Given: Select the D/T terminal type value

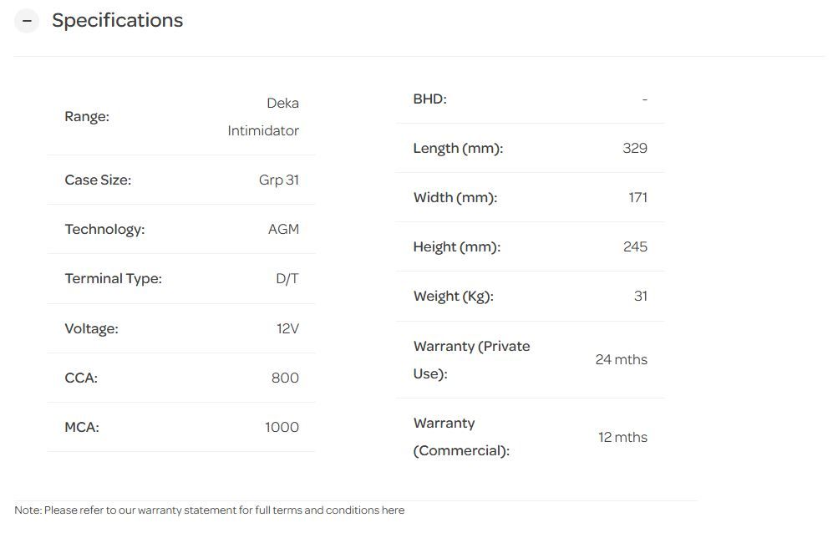Looking at the screenshot, I should click(x=287, y=278).
